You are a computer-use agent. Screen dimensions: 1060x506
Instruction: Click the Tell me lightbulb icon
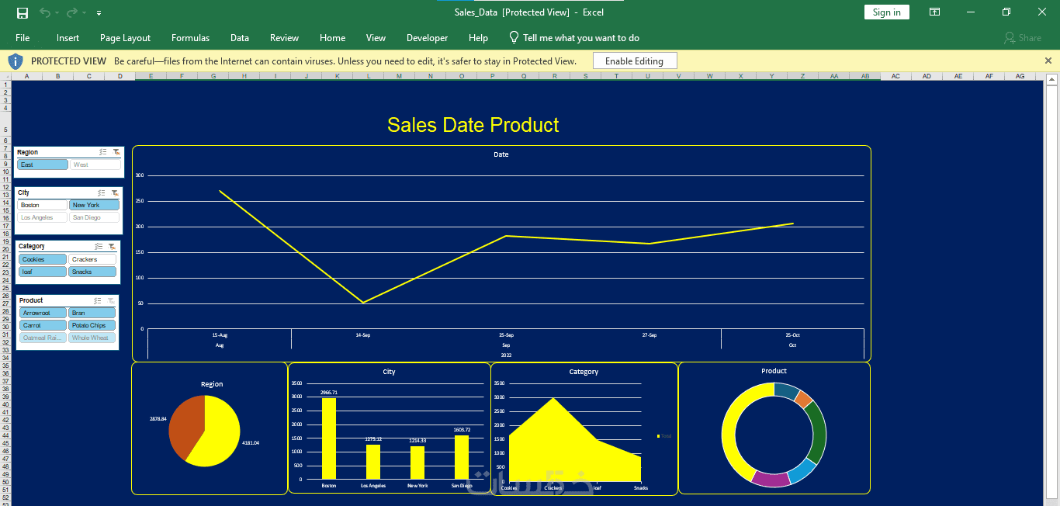(x=514, y=37)
